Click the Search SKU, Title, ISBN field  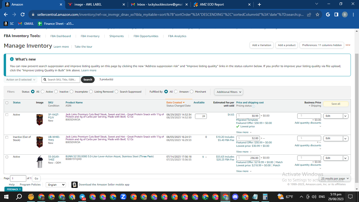(61, 80)
